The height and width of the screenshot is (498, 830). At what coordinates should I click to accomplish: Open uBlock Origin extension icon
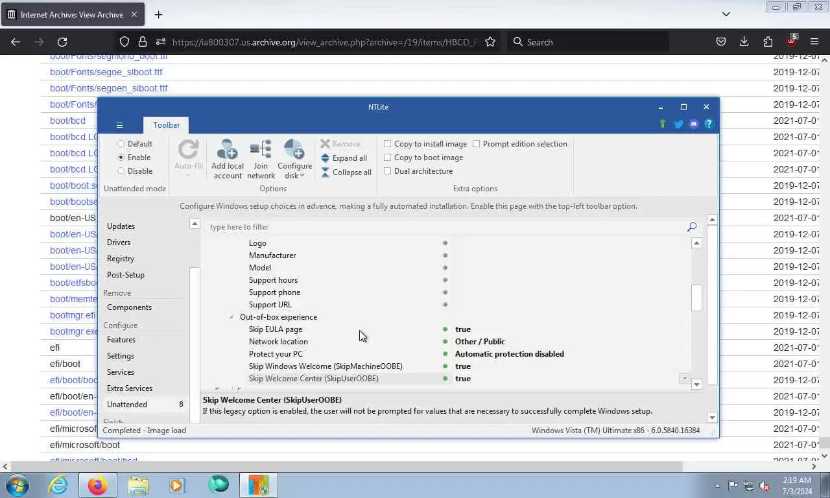(792, 41)
